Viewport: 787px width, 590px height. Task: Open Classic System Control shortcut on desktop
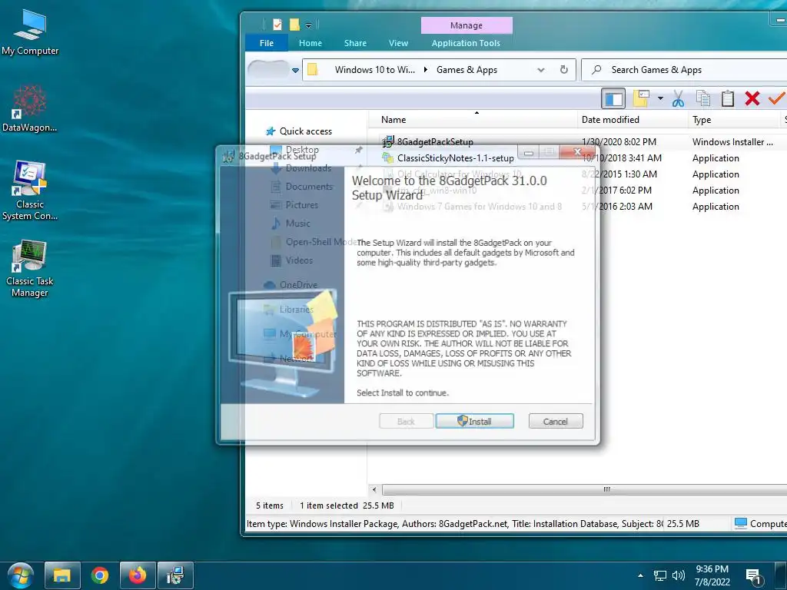(30, 191)
